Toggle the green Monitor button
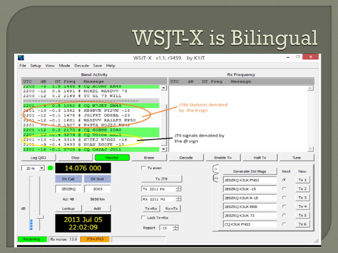338x253 pixels. pos(112,158)
